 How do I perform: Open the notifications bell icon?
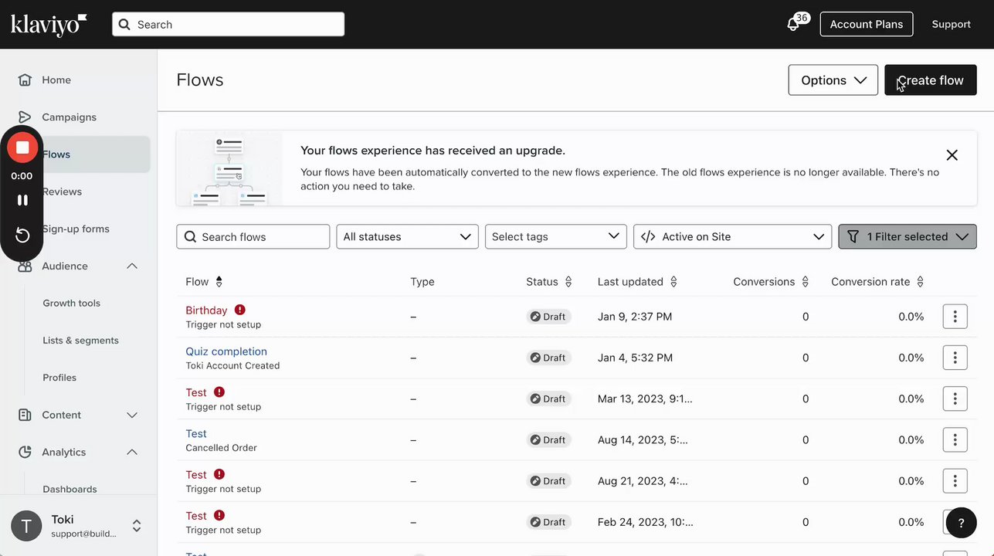[793, 25]
